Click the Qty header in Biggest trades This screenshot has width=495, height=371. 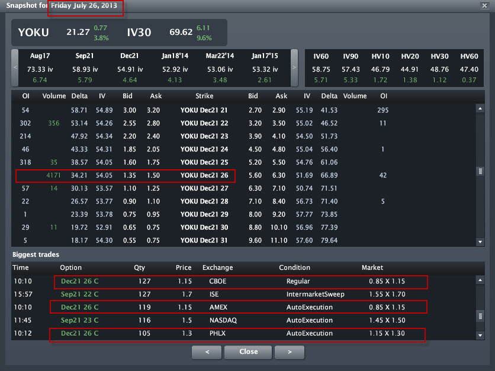point(139,267)
